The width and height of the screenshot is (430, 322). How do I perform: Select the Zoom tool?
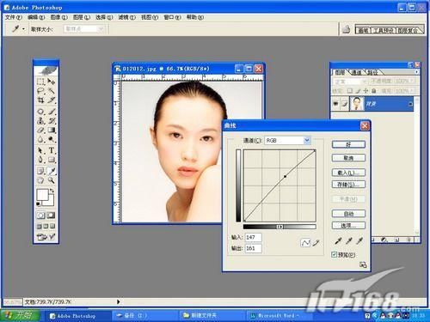(52, 180)
